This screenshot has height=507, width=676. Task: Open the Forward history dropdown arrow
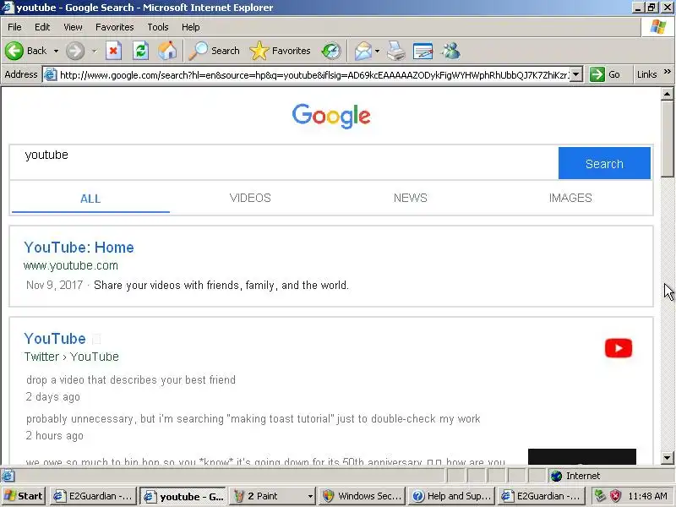94,51
